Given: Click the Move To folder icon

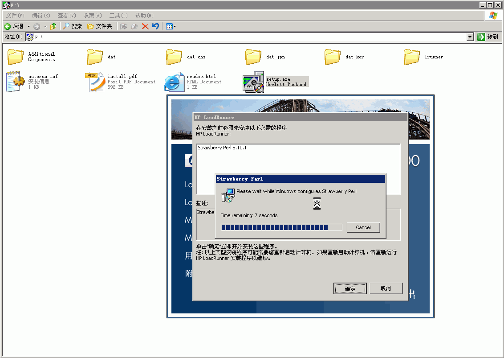Looking at the screenshot, I should click(x=124, y=26).
